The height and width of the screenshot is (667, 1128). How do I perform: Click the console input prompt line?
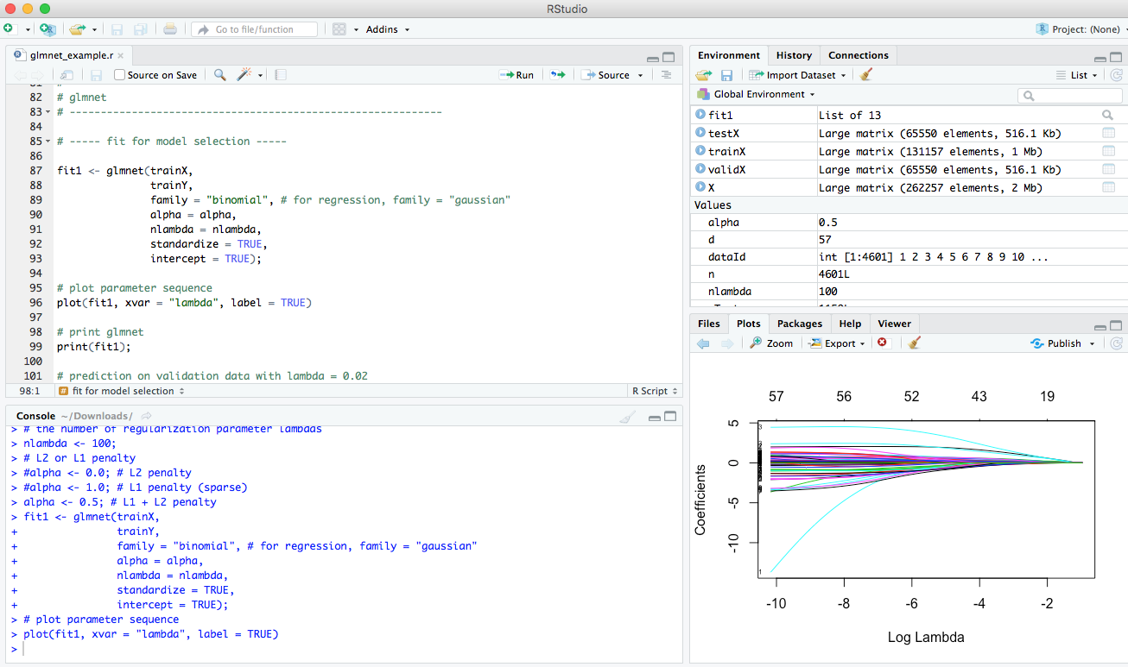point(344,649)
